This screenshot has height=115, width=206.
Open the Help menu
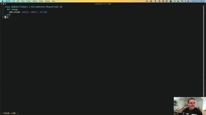(53, 1)
